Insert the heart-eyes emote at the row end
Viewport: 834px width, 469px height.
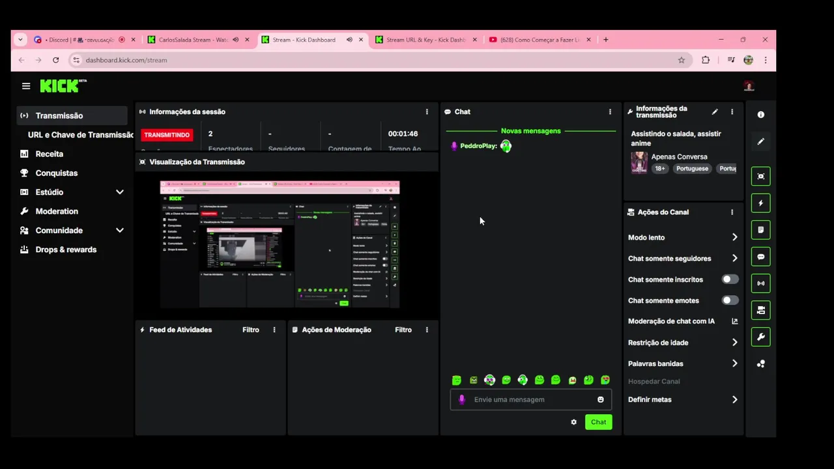605,380
